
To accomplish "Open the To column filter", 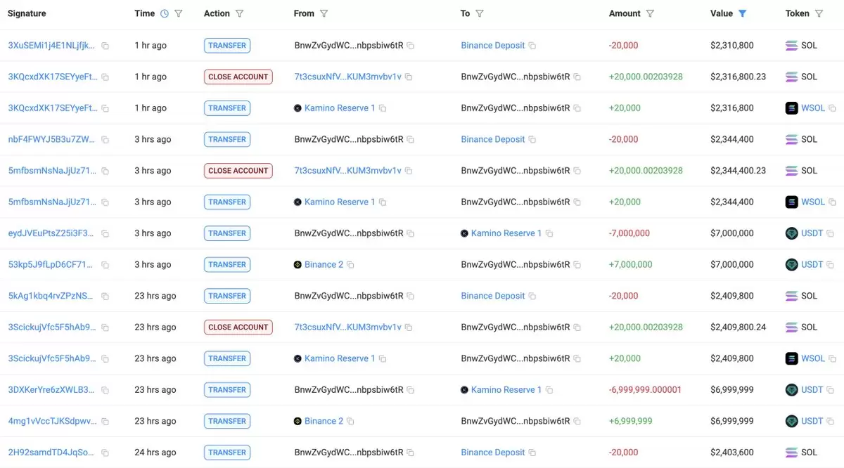I will pyautogui.click(x=479, y=13).
